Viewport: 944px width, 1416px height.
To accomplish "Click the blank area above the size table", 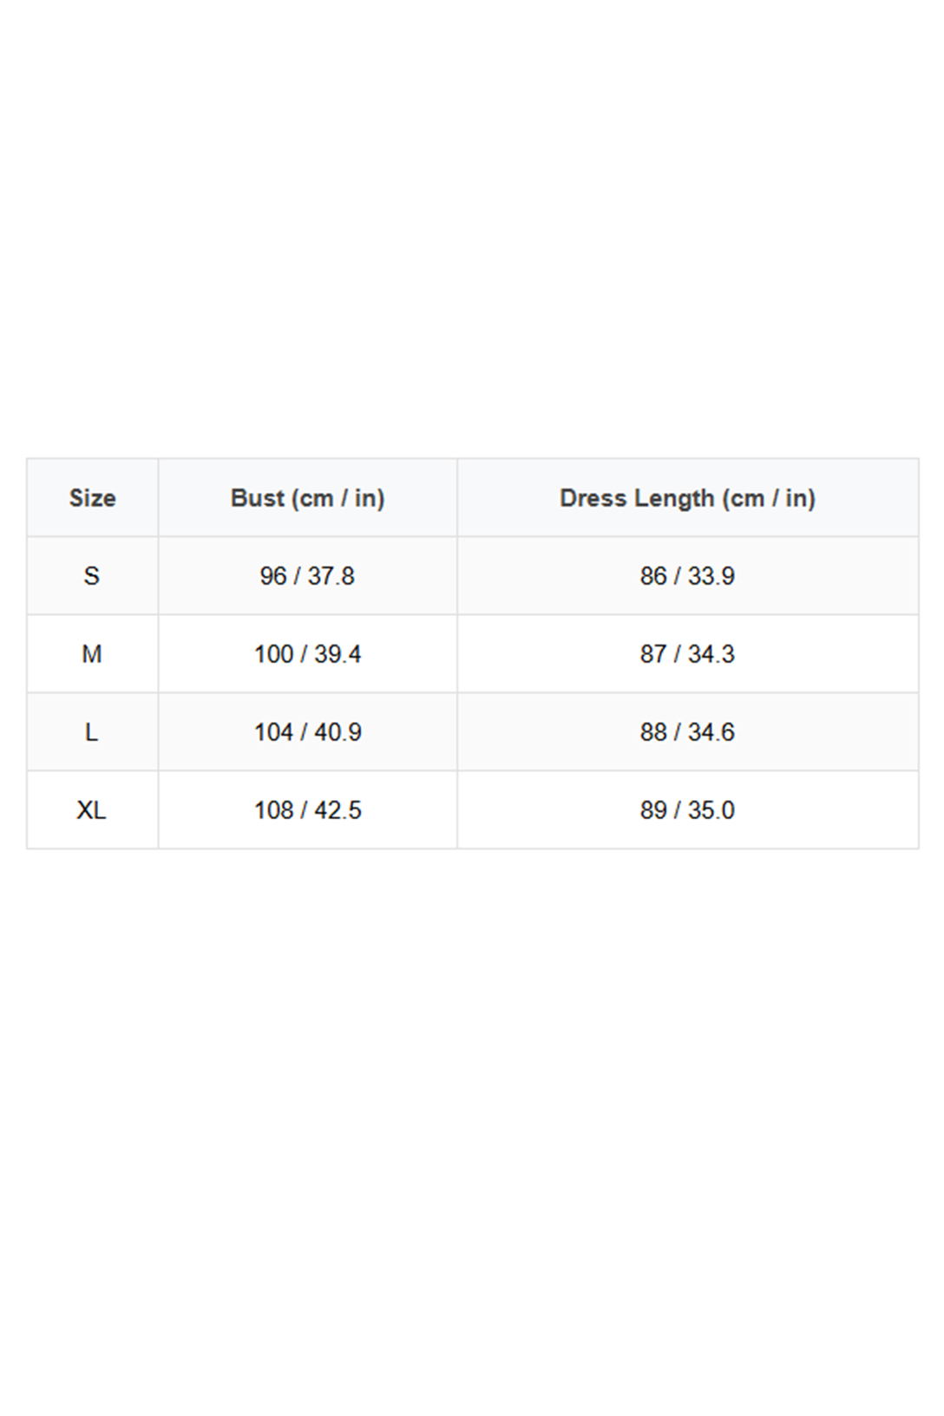I will point(472,226).
